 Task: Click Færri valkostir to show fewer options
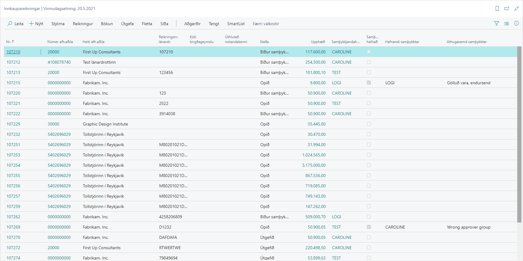[x=266, y=24]
